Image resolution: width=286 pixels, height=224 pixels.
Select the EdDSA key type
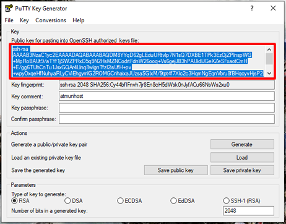[x=183, y=200]
